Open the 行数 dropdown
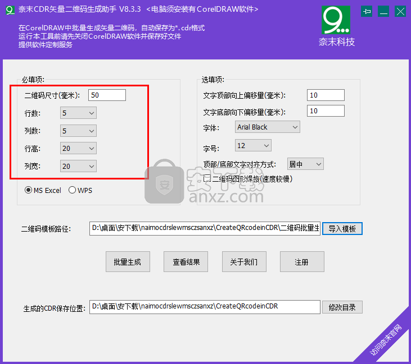This screenshot has width=411, height=364. [78, 113]
